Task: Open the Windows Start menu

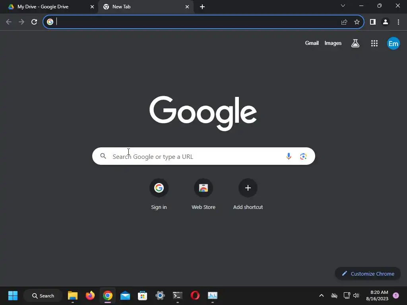Action: point(13,295)
